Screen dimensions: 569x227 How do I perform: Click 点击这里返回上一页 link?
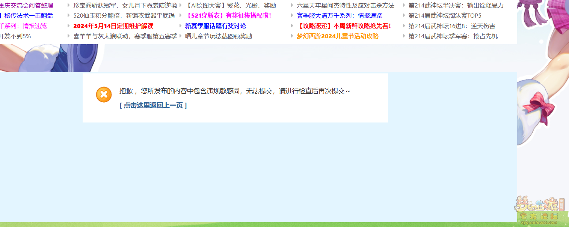tap(153, 105)
